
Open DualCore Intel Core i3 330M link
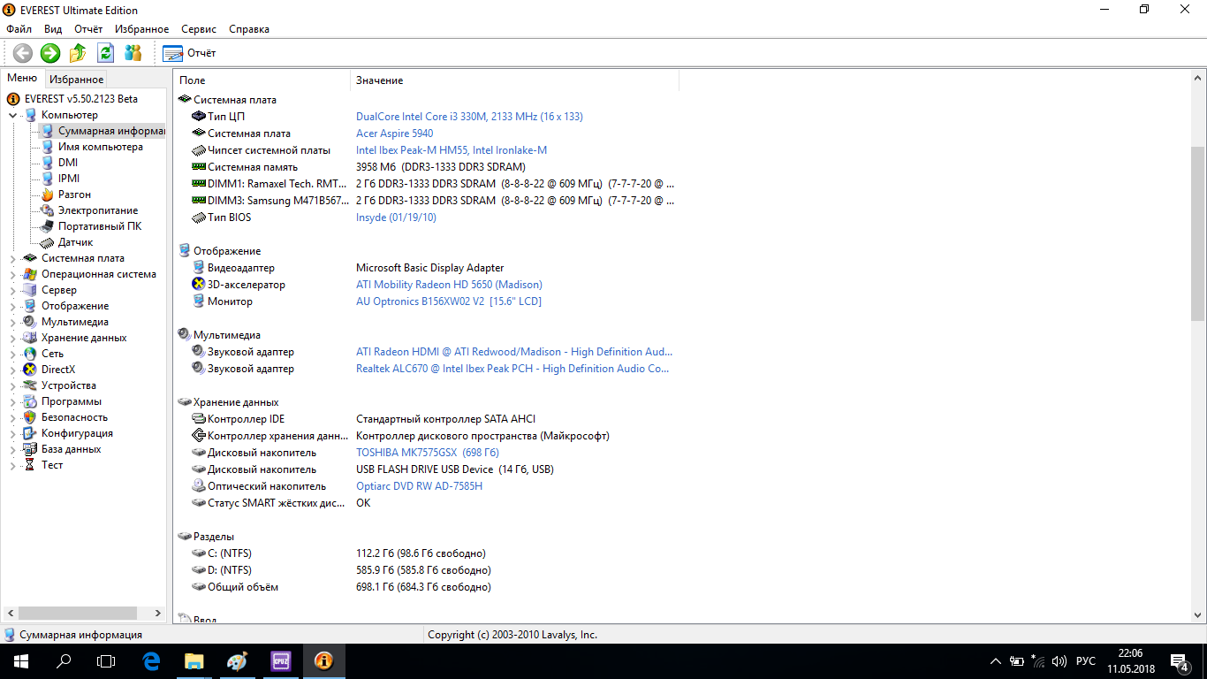[469, 117]
